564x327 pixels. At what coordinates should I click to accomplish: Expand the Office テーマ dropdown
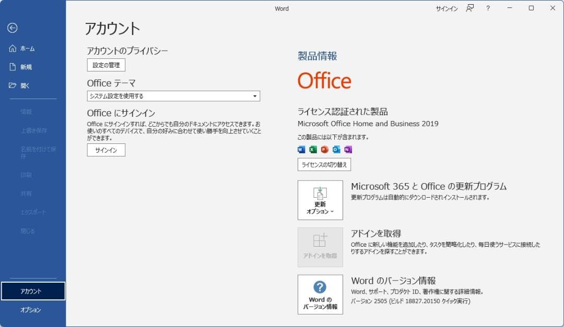click(x=255, y=96)
